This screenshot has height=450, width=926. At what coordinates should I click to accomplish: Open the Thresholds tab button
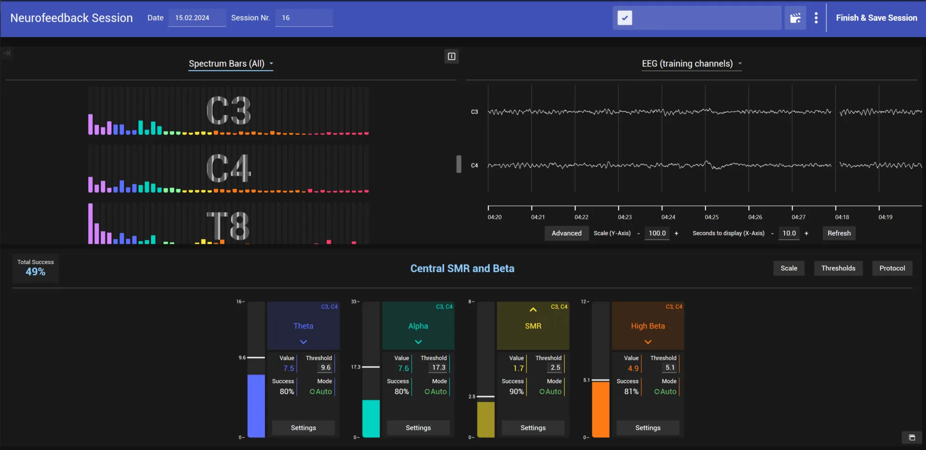coord(838,268)
